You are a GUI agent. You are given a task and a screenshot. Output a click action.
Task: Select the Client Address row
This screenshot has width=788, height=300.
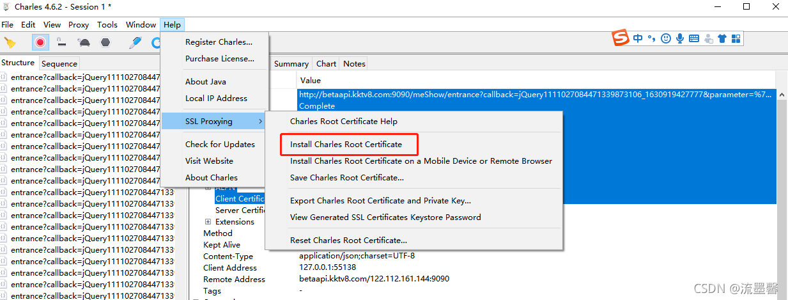point(230,268)
